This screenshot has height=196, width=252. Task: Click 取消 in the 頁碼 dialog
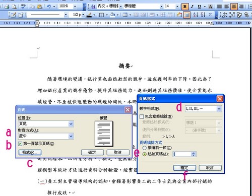click(118, 153)
